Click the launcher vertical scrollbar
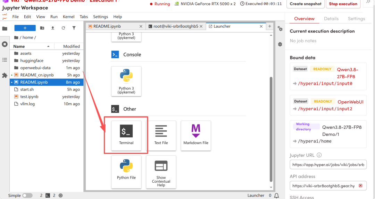The height and width of the screenshot is (199, 375). click(x=271, y=129)
